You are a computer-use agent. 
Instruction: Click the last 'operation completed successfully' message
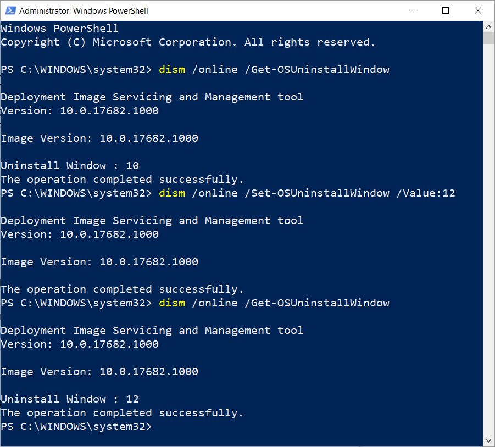122,413
